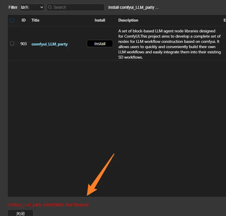Click the magnifier icon in Search box
Image resolution: width=226 pixels, height=216 pixels.
(x=50, y=7)
